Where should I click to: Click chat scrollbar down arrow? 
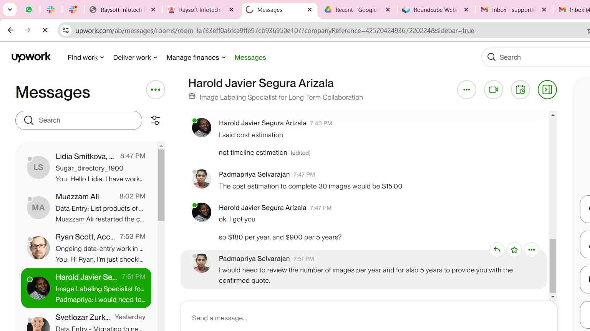click(x=553, y=297)
